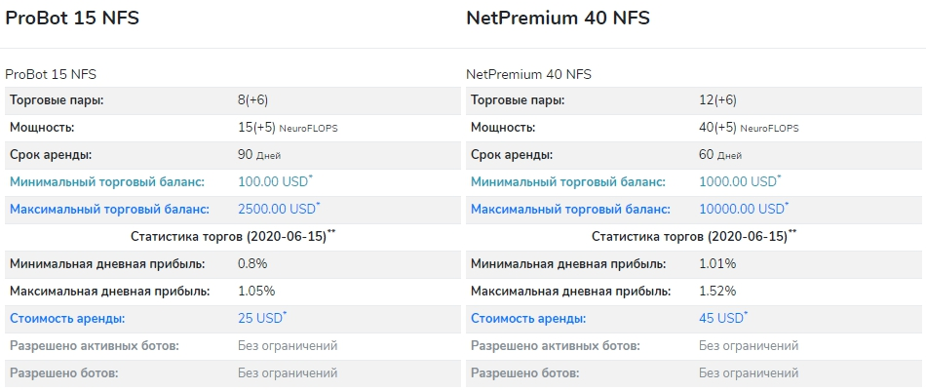926x391 pixels.
Task: Click NetPremium maximum trading balance label
Action: click(570, 209)
